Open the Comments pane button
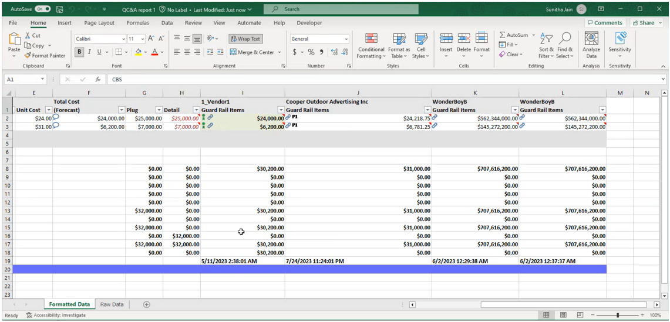Screen dimensions: 670x322 [605, 23]
